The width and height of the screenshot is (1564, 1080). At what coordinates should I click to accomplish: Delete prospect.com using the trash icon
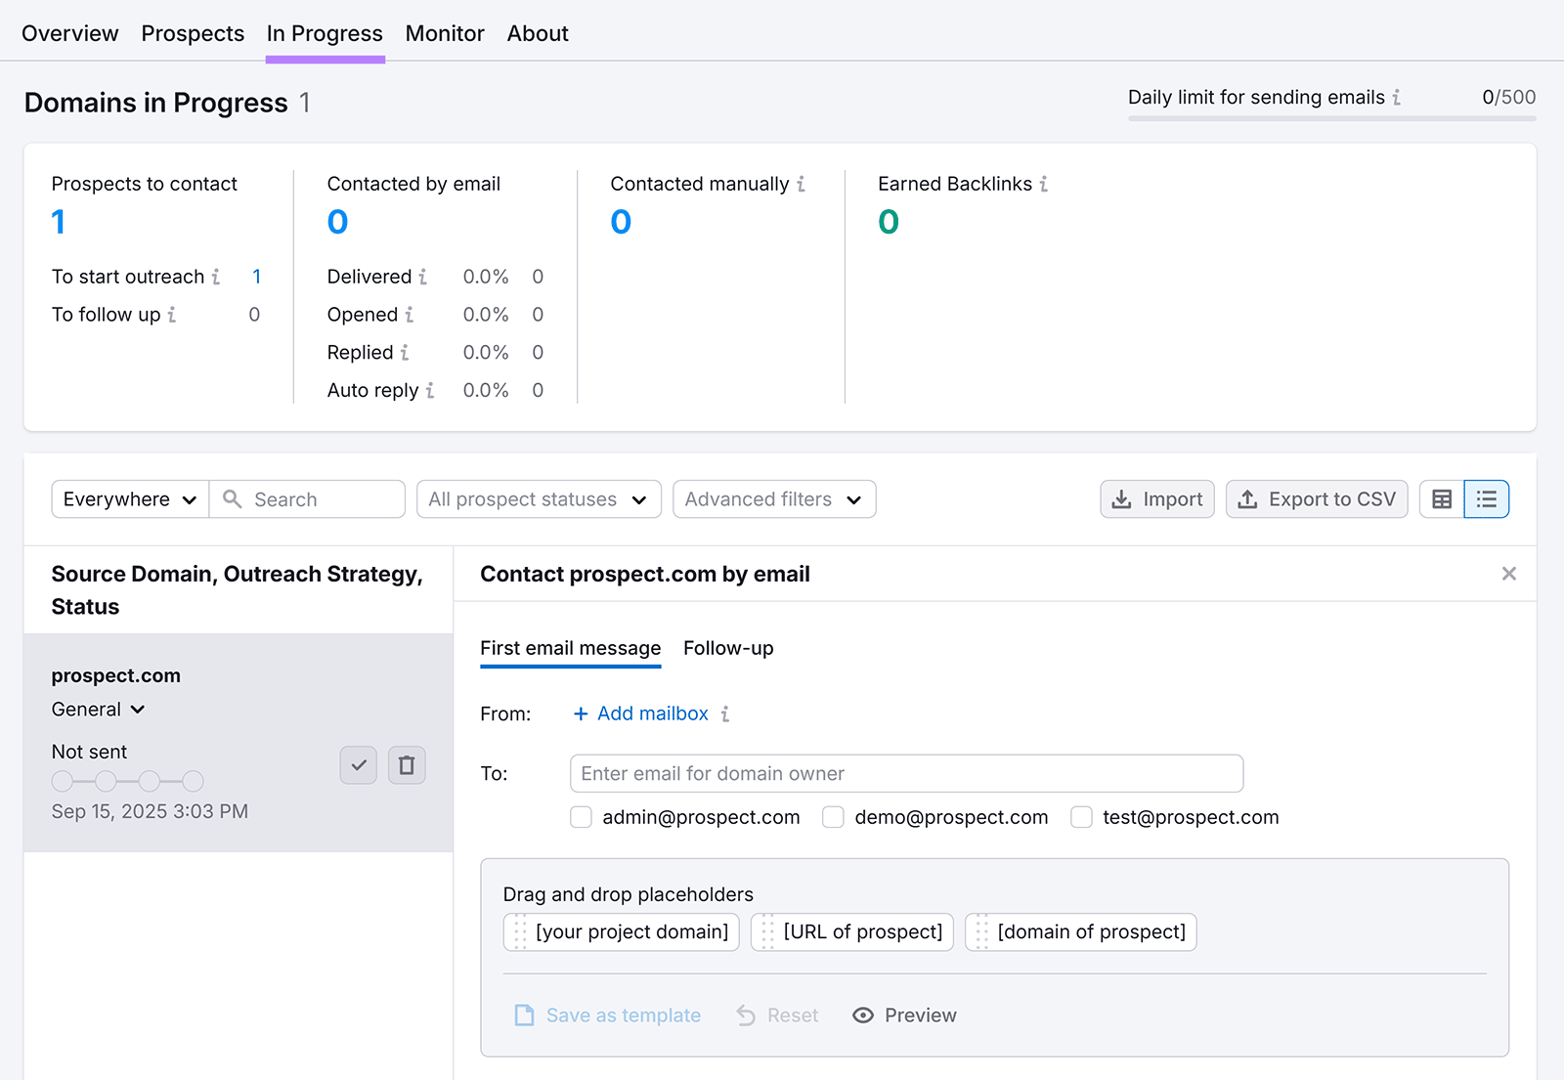407,765
